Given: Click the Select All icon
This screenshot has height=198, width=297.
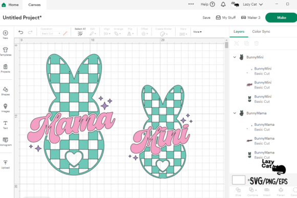Looking at the screenshot, I should pyautogui.click(x=80, y=34).
